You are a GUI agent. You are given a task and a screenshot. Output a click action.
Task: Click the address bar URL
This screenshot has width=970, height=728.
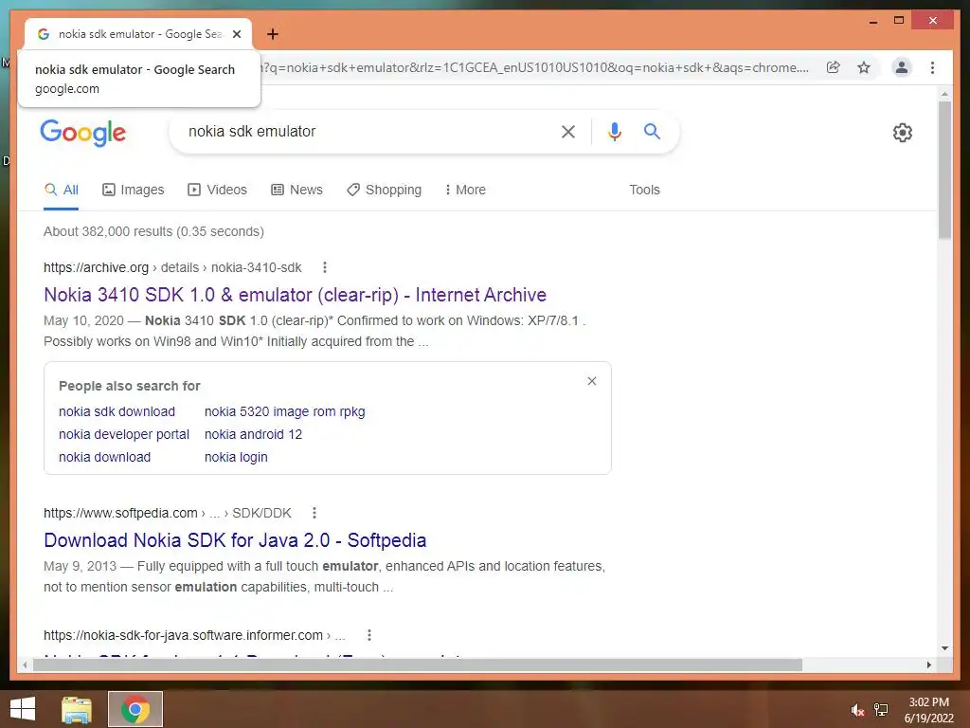click(534, 67)
